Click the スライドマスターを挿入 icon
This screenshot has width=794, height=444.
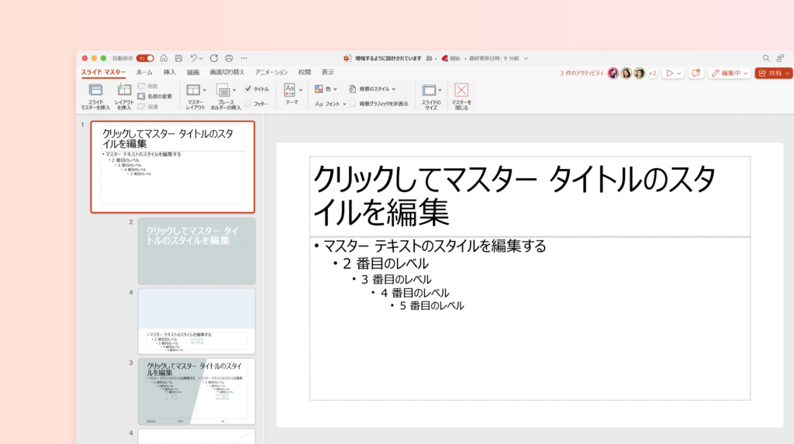[95, 90]
